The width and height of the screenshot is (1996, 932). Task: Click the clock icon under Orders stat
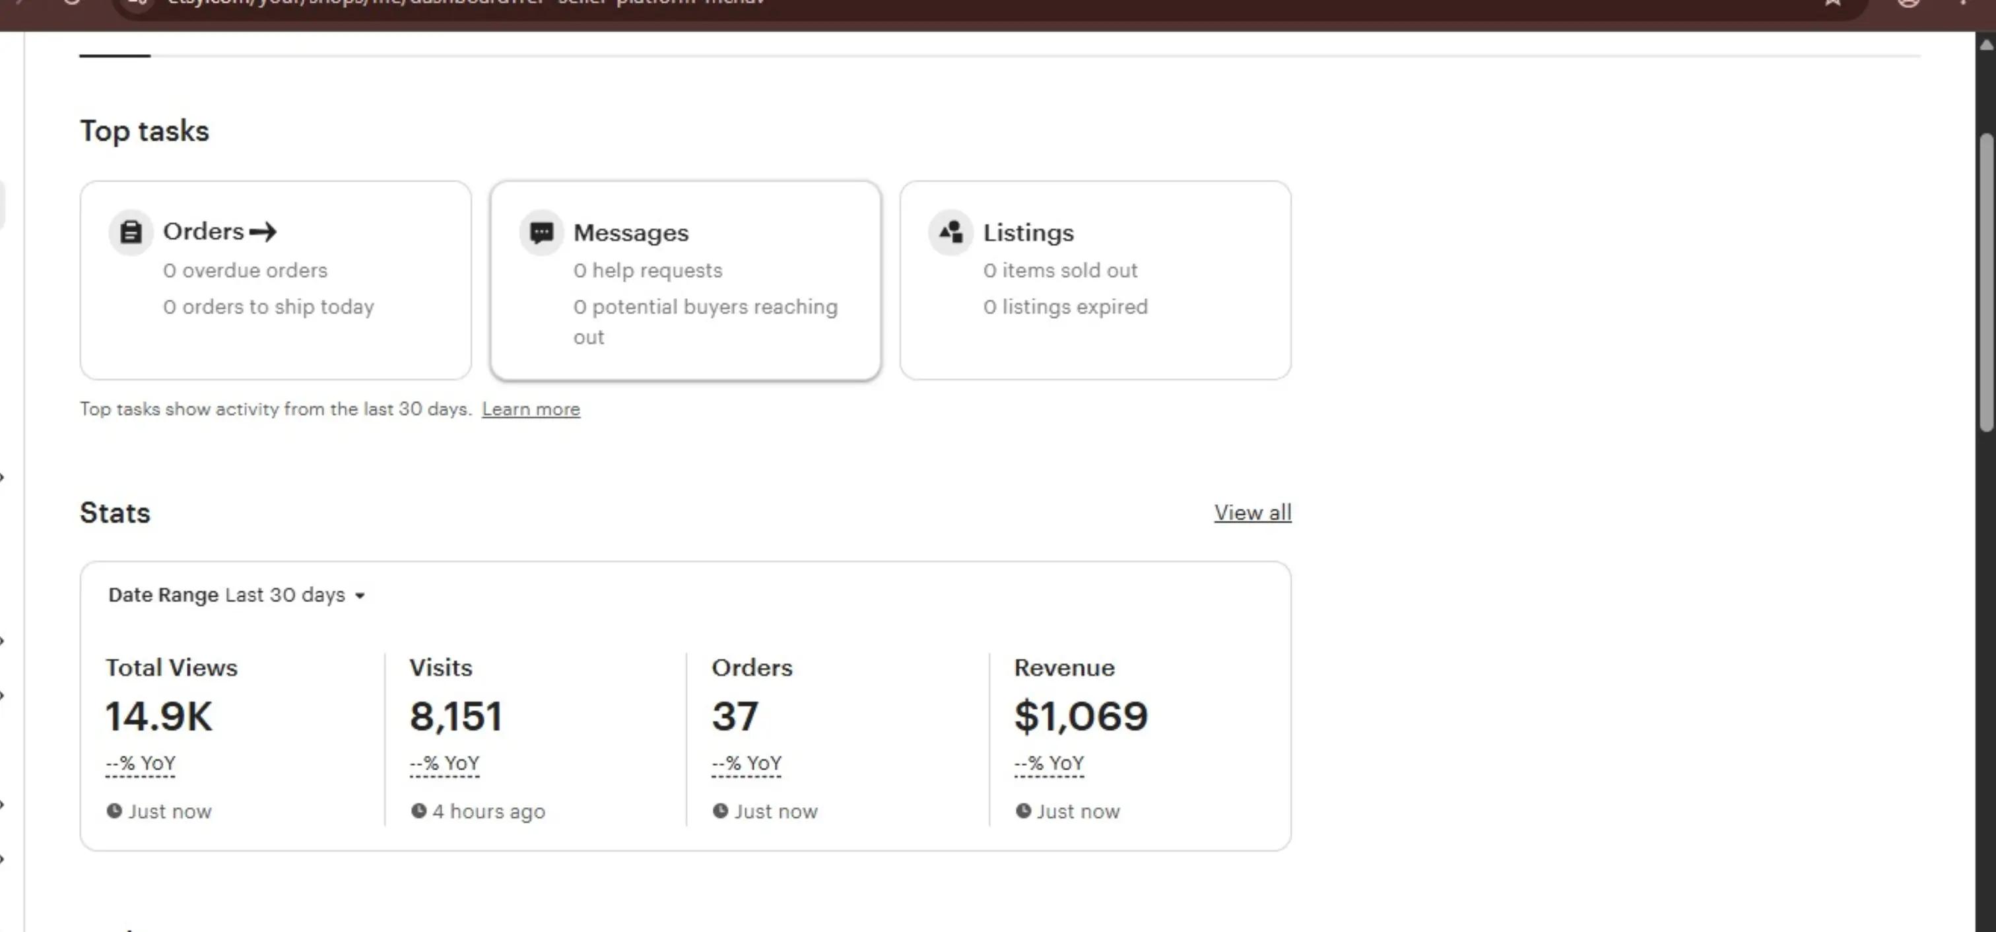pyautogui.click(x=720, y=811)
